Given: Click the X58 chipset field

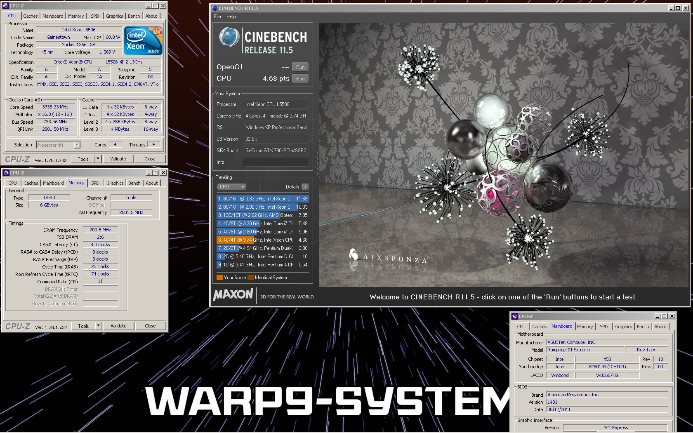Looking at the screenshot, I should pos(607,359).
